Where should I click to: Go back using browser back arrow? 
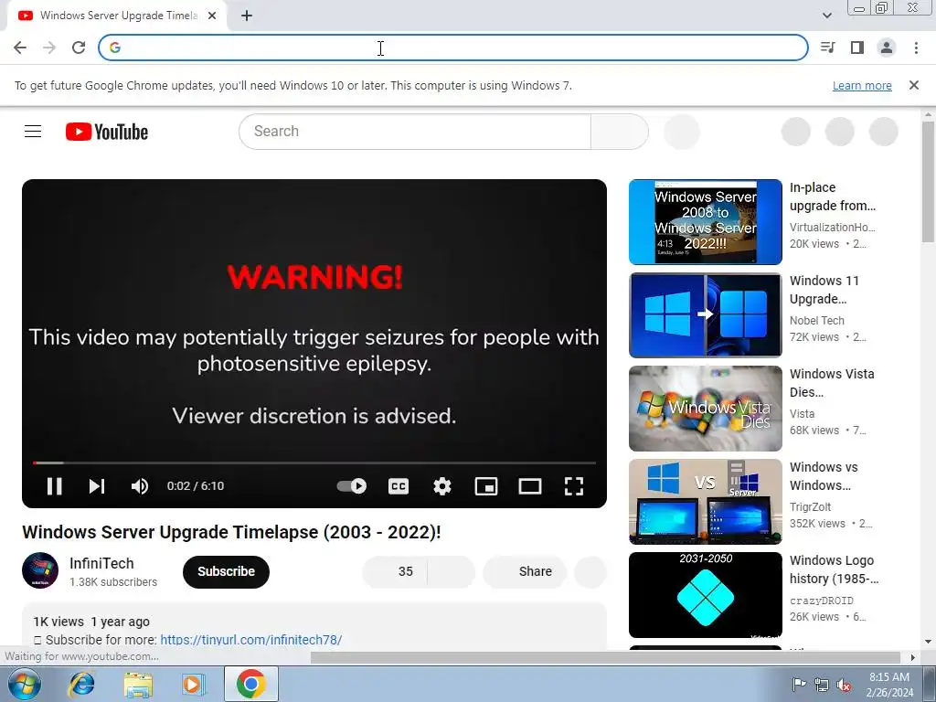pos(20,48)
